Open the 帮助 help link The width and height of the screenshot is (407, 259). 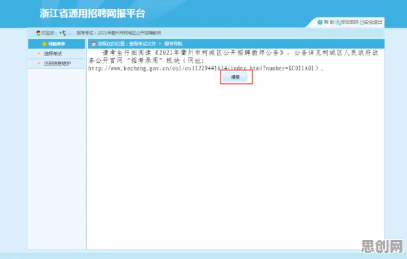point(329,23)
